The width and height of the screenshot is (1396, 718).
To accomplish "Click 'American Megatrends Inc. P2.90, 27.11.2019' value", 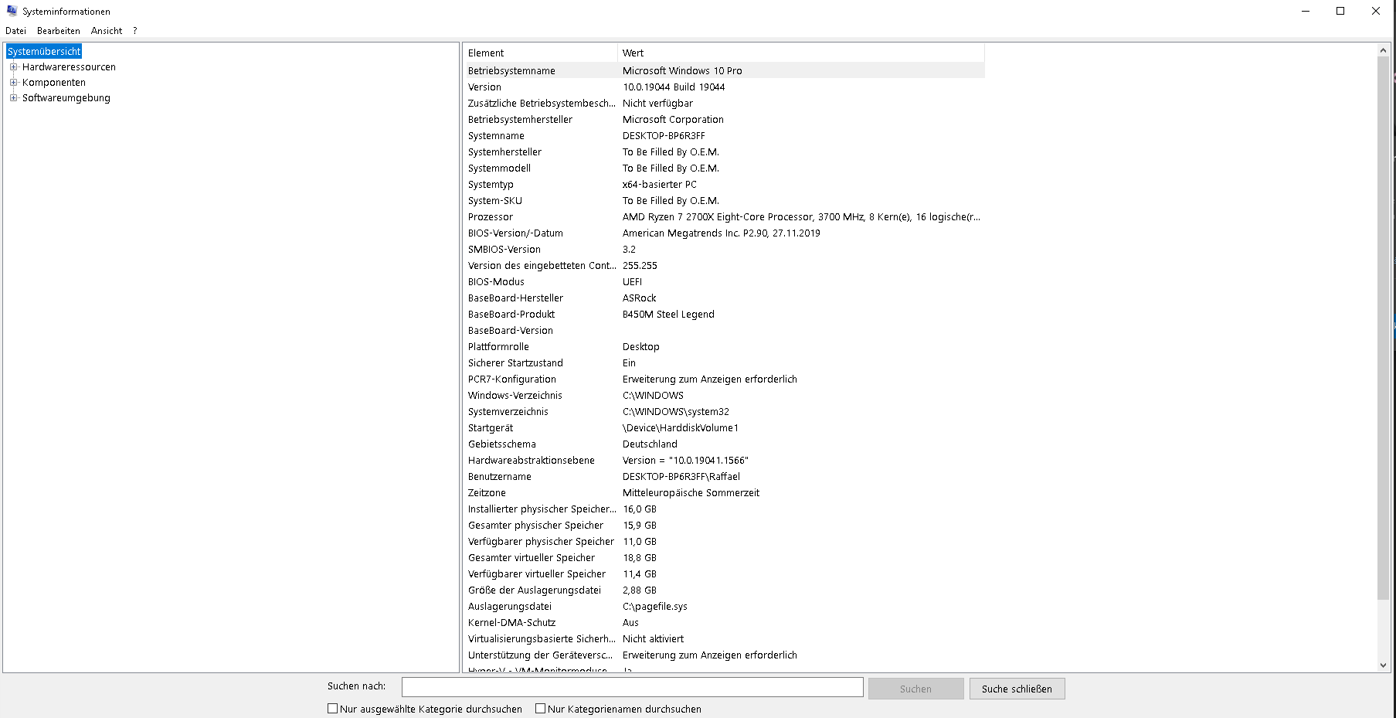I will tap(722, 233).
